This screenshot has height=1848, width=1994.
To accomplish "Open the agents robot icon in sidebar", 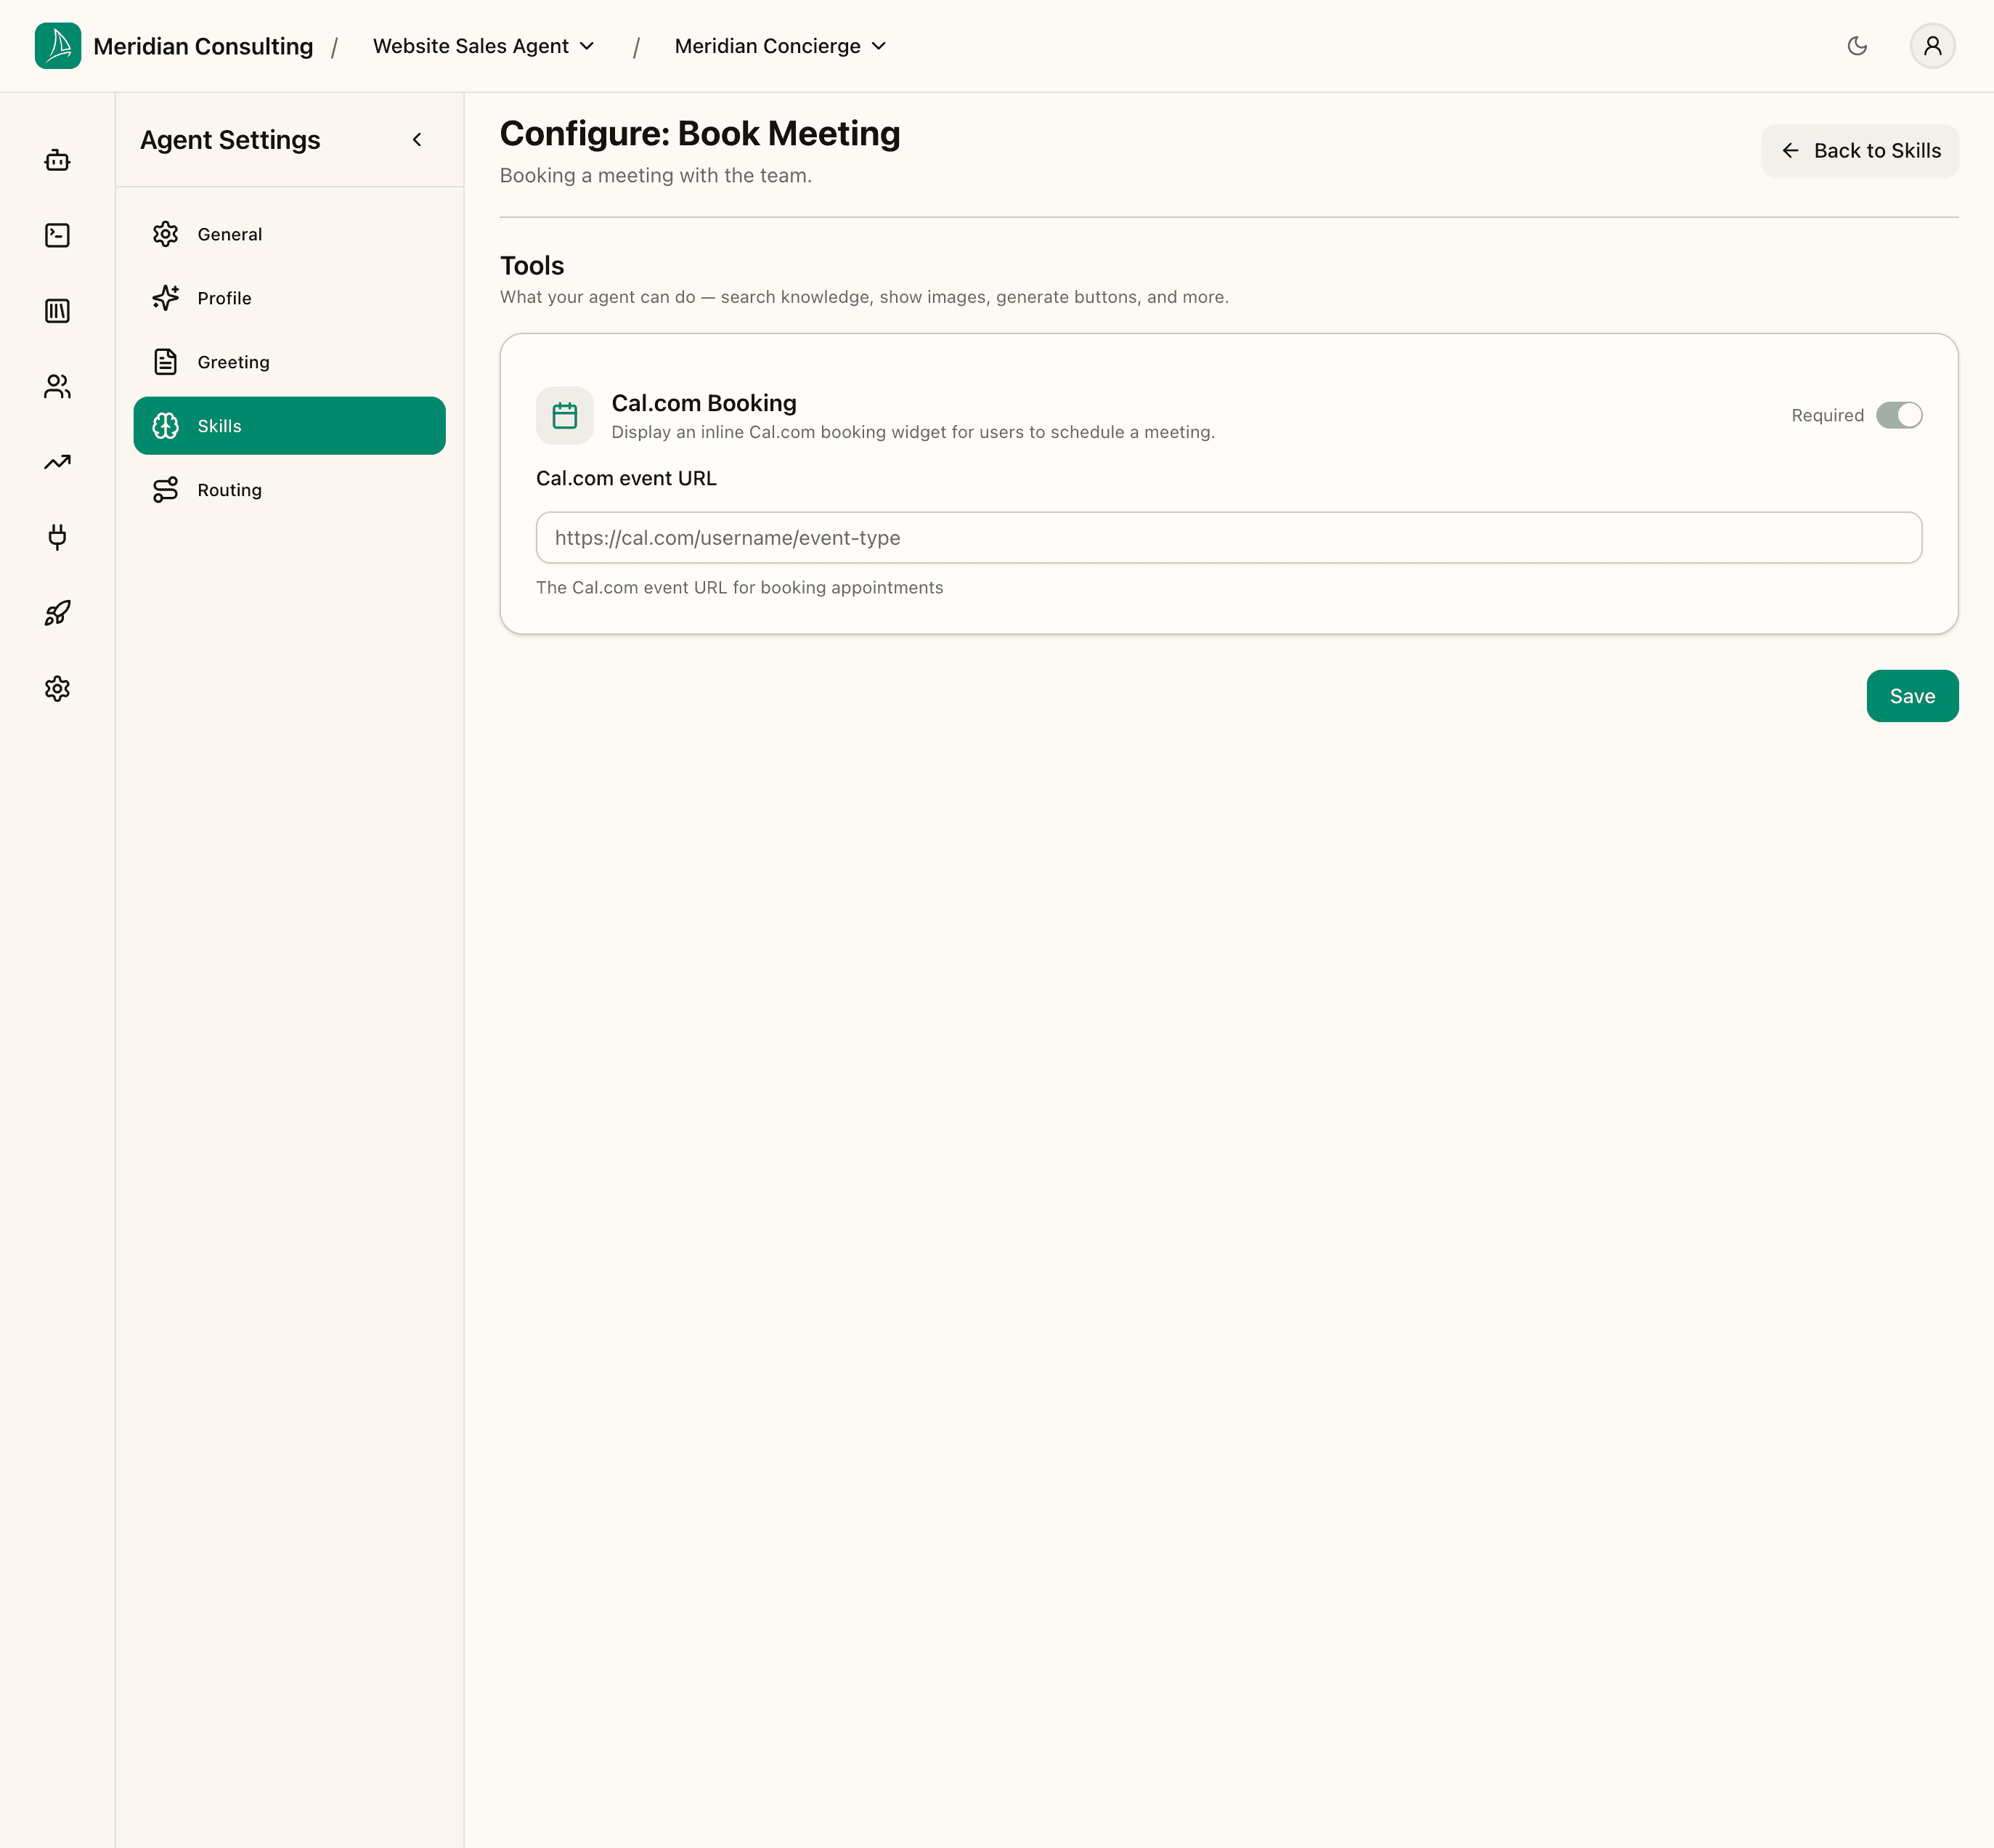I will click(x=57, y=160).
